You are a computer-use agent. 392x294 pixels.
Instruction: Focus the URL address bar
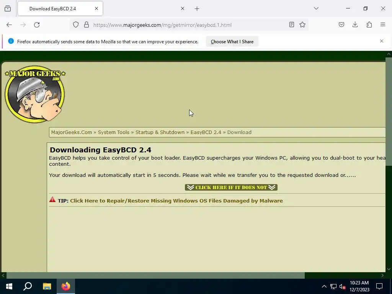(190, 25)
